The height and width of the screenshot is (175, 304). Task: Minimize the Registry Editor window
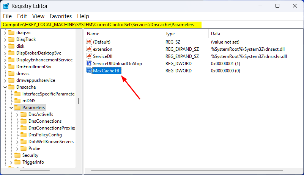(260, 6)
